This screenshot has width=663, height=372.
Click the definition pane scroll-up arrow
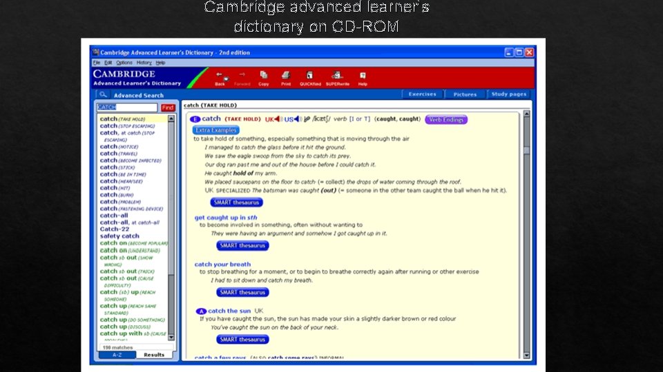click(x=526, y=114)
